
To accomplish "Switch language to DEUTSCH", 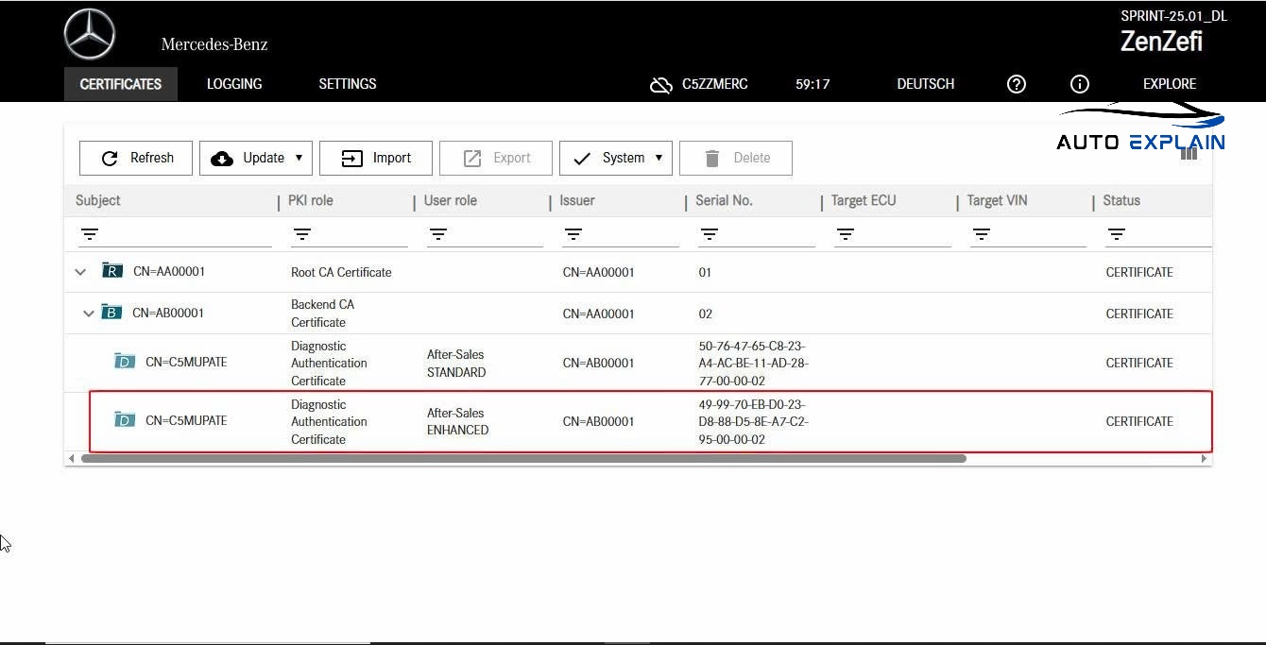I will (925, 84).
